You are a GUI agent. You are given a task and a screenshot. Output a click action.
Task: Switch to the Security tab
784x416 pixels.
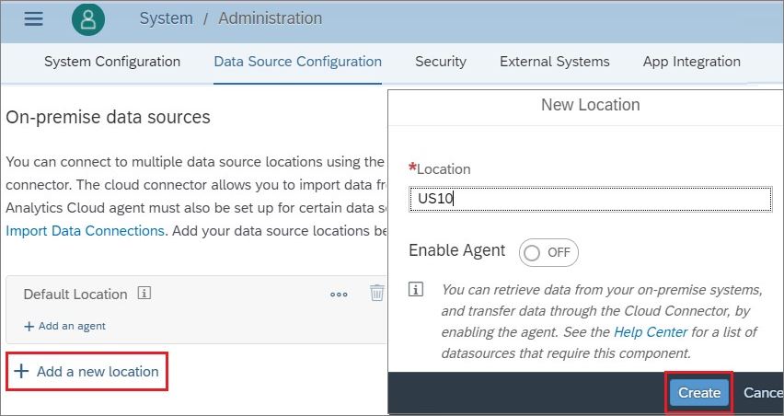coord(441,62)
